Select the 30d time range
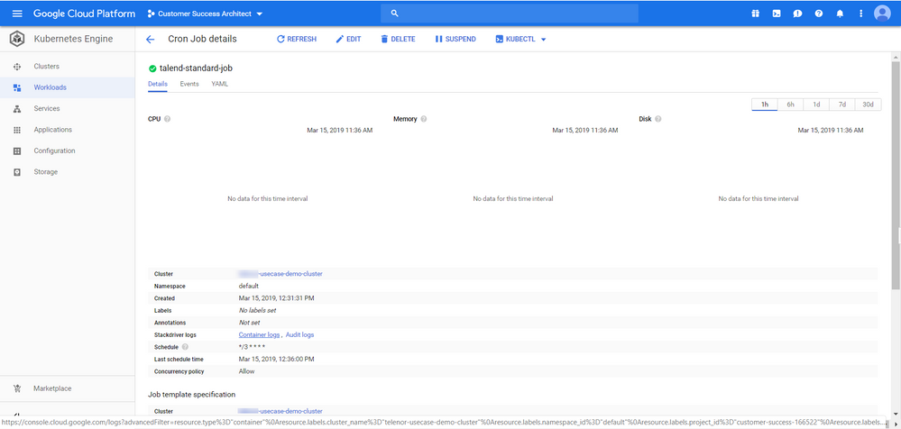Image resolution: width=901 pixels, height=429 pixels. (x=868, y=105)
